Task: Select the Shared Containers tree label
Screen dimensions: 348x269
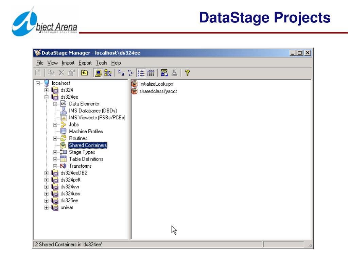Action: pos(88,145)
